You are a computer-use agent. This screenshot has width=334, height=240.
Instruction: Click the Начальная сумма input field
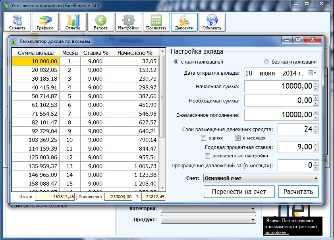[x=279, y=86]
